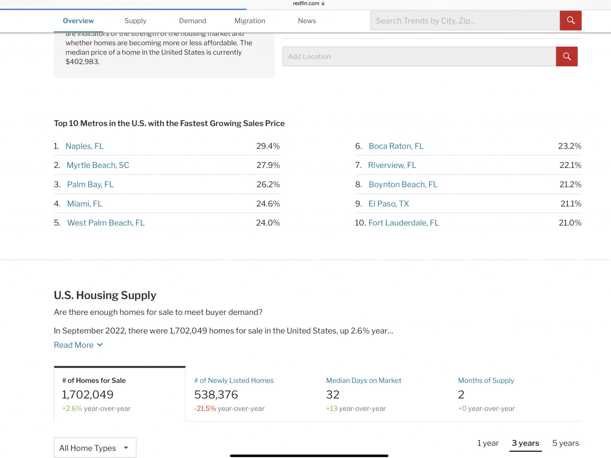The height and width of the screenshot is (458, 611).
Task: Select the # of Newly Listed Homes metric
Action: point(234,380)
